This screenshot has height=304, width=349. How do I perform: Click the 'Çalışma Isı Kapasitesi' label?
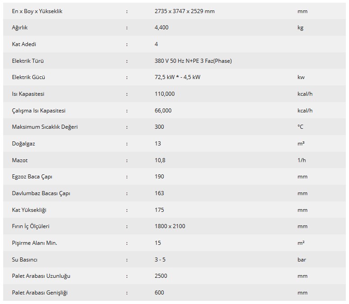pos(38,111)
